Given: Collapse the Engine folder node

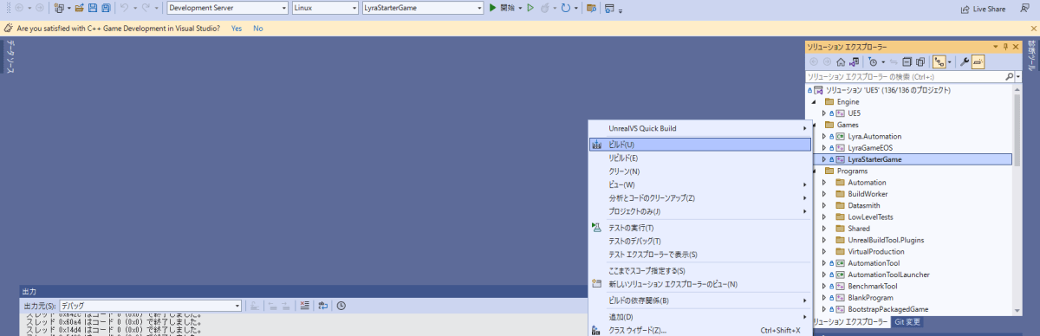Looking at the screenshot, I should coord(814,101).
